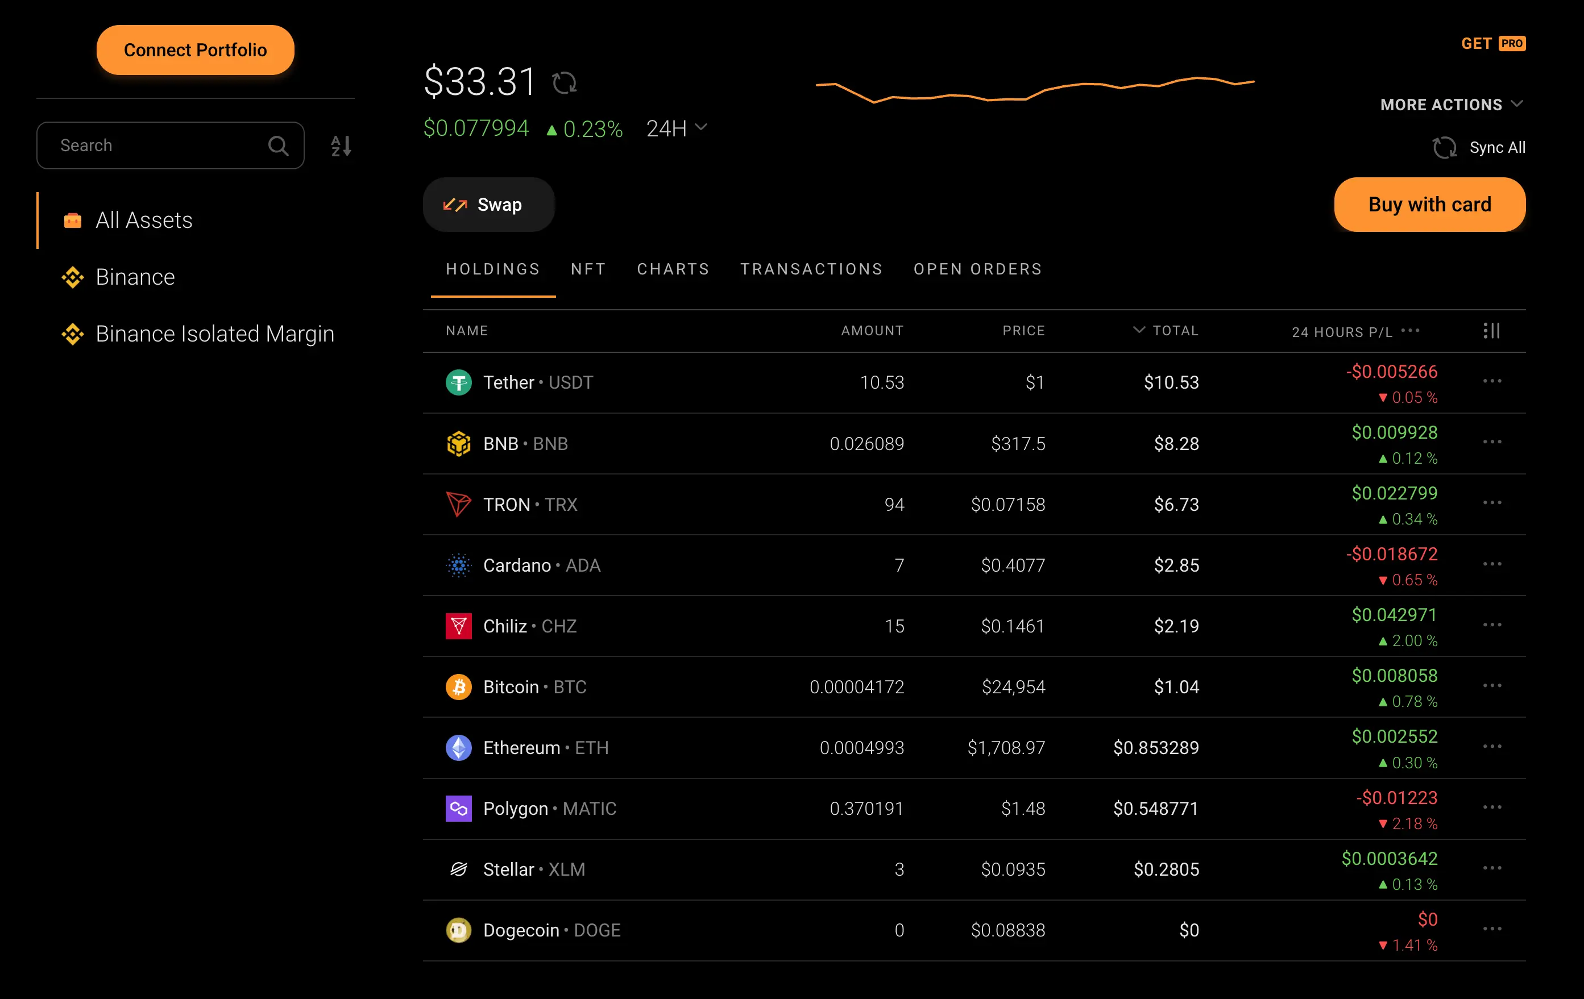The image size is (1584, 999).
Task: Open the more options menu for Tether row
Action: (x=1492, y=381)
